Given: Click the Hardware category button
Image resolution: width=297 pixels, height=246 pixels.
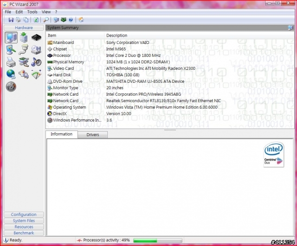Looking at the screenshot, I should click(24, 28).
